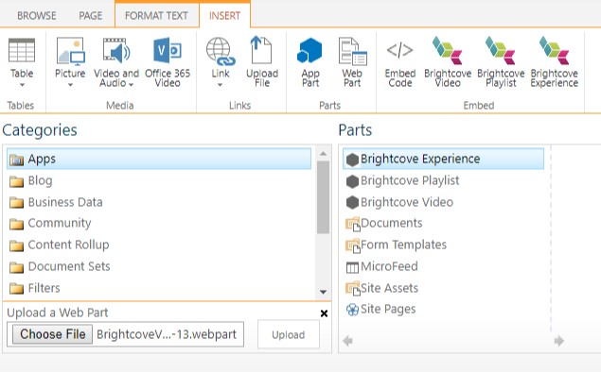Click Brightcove Experience in Embed group
601x372 pixels.
554,62
